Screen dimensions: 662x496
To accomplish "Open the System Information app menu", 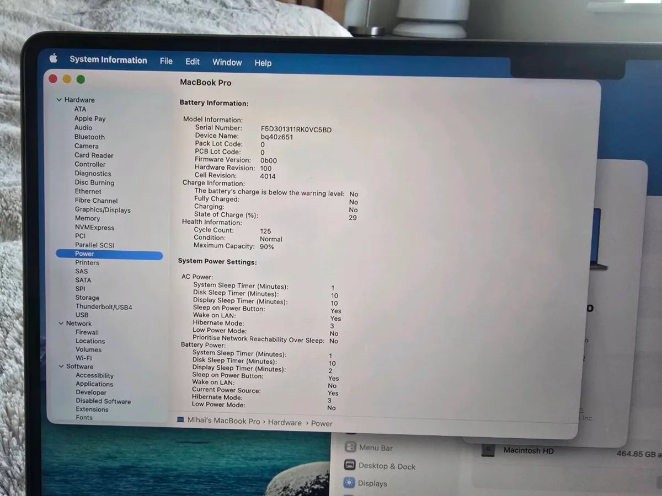I will pyautogui.click(x=108, y=60).
